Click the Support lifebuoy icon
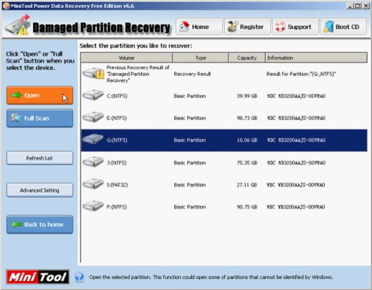This screenshot has height=290, width=372. [280, 27]
